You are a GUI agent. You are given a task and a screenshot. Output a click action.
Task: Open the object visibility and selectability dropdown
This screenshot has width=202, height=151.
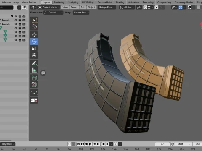tap(174, 7)
